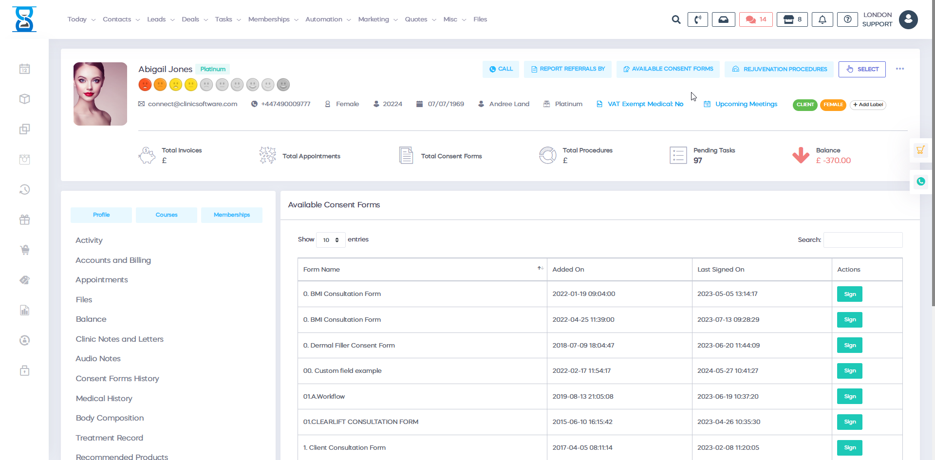Click the search magnifier icon in header

[x=676, y=19]
